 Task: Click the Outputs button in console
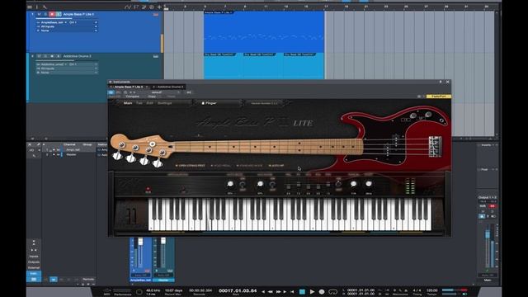(x=34, y=262)
